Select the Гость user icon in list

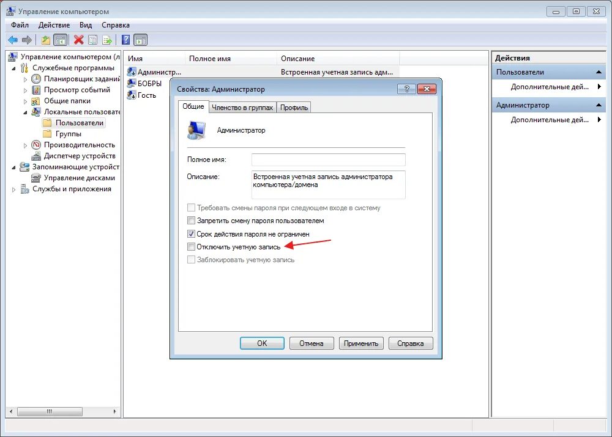[132, 95]
